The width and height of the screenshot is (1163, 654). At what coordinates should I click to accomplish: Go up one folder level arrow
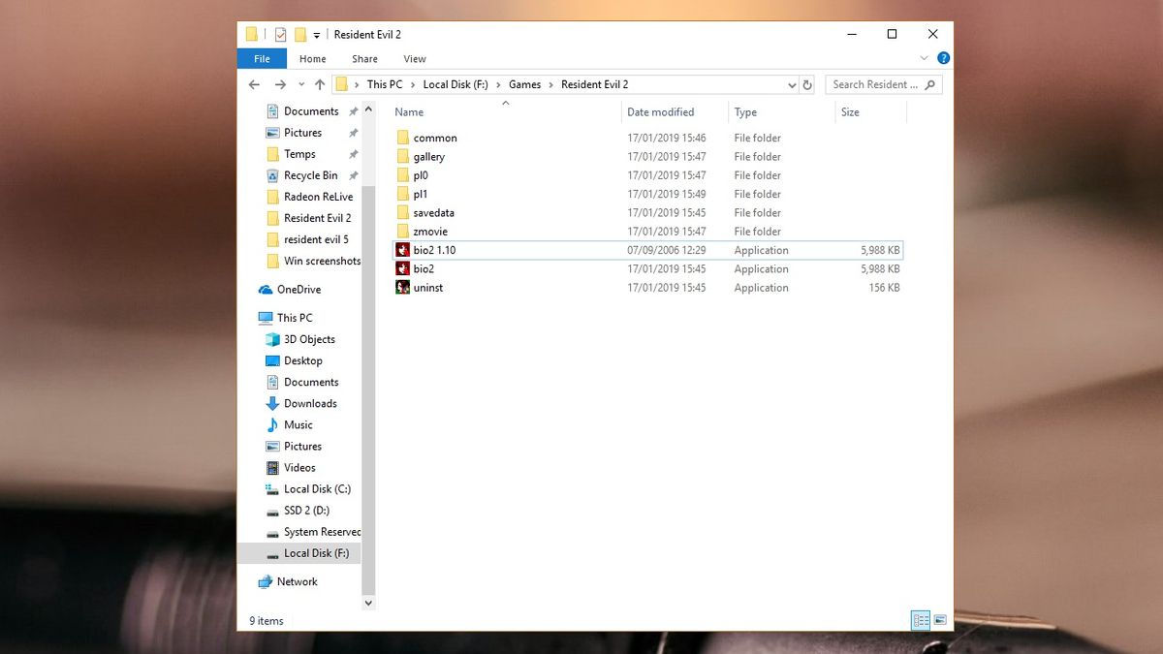320,84
